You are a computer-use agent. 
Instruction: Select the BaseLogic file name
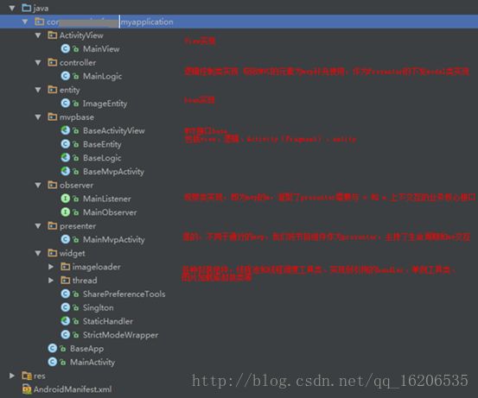102,158
